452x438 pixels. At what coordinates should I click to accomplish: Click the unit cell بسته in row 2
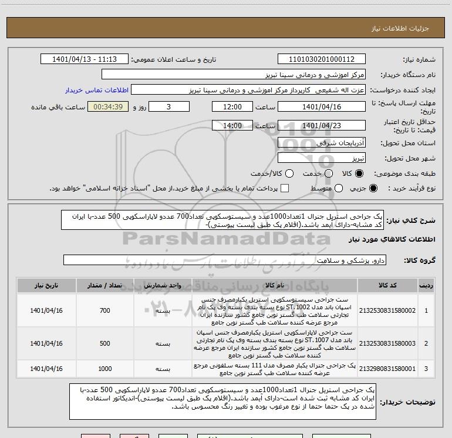(163, 343)
